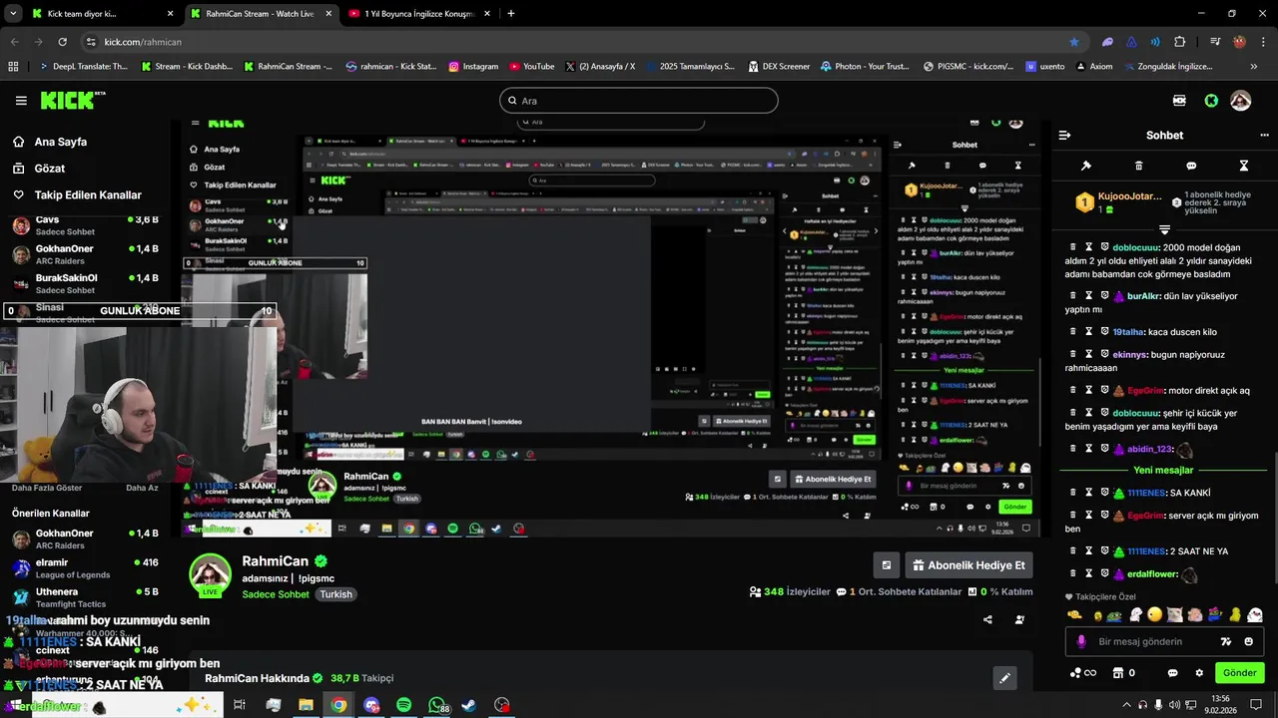Select the Cavs channel in sidebar
This screenshot has width=1278, height=718.
tap(85, 225)
